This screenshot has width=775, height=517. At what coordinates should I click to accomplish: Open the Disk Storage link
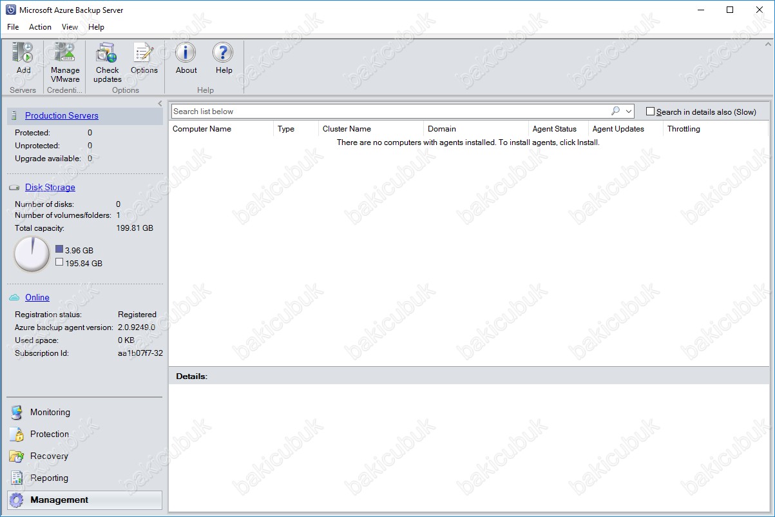[50, 188]
